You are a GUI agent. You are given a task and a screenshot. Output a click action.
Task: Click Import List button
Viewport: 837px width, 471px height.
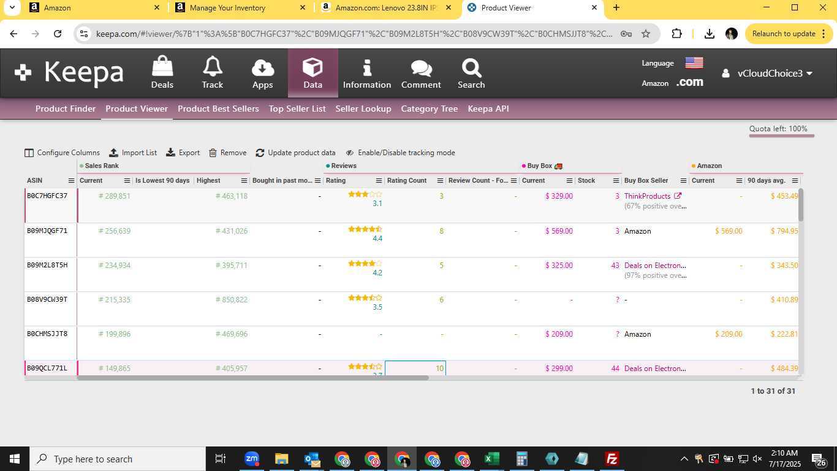133,153
